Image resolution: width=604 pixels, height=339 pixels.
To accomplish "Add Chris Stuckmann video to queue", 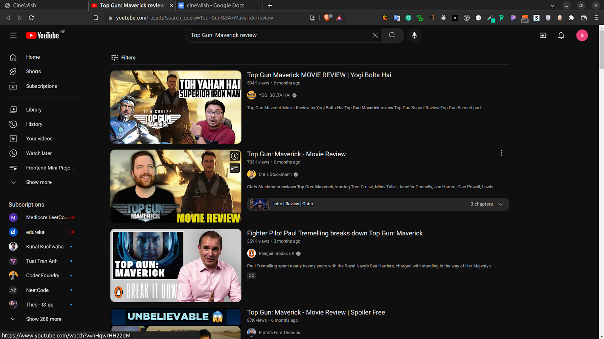I will (x=235, y=168).
